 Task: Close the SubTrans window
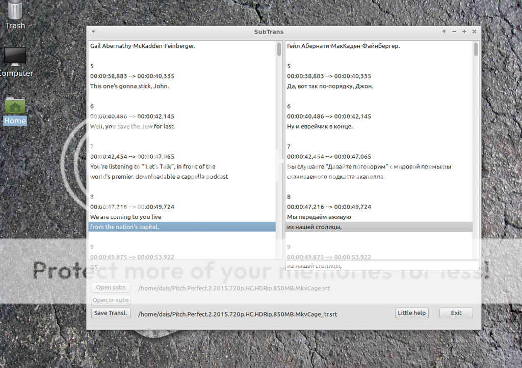click(x=475, y=32)
